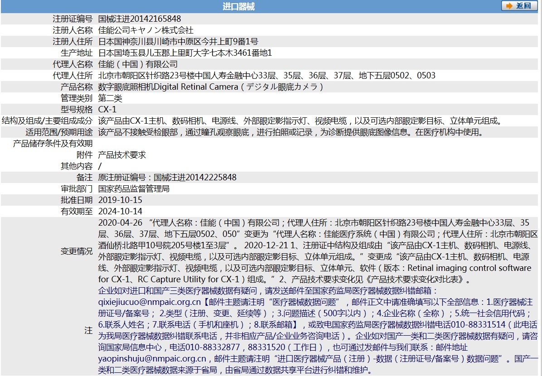Click the 返回 back button
Viewport: 542px width, 376px height.
(519, 5)
